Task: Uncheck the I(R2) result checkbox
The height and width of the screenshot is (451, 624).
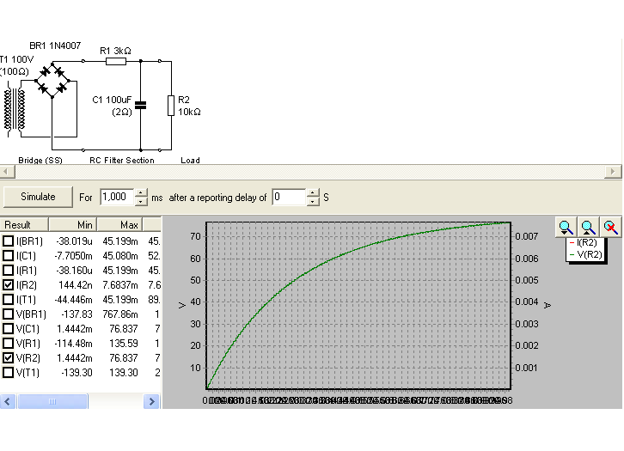Action: [8, 284]
